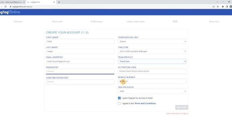The image size is (232, 130).
Task: Click the Email Address input field
Action: [80, 61]
